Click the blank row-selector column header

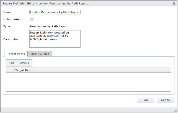tap(10, 70)
